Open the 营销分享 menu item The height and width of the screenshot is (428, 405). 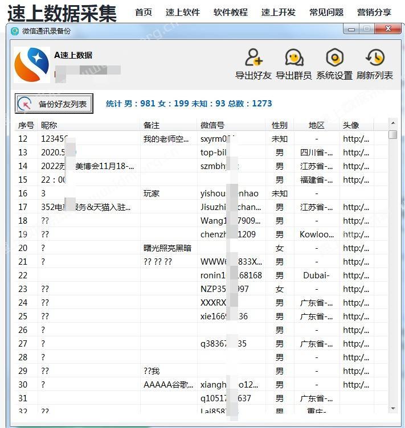tap(374, 13)
